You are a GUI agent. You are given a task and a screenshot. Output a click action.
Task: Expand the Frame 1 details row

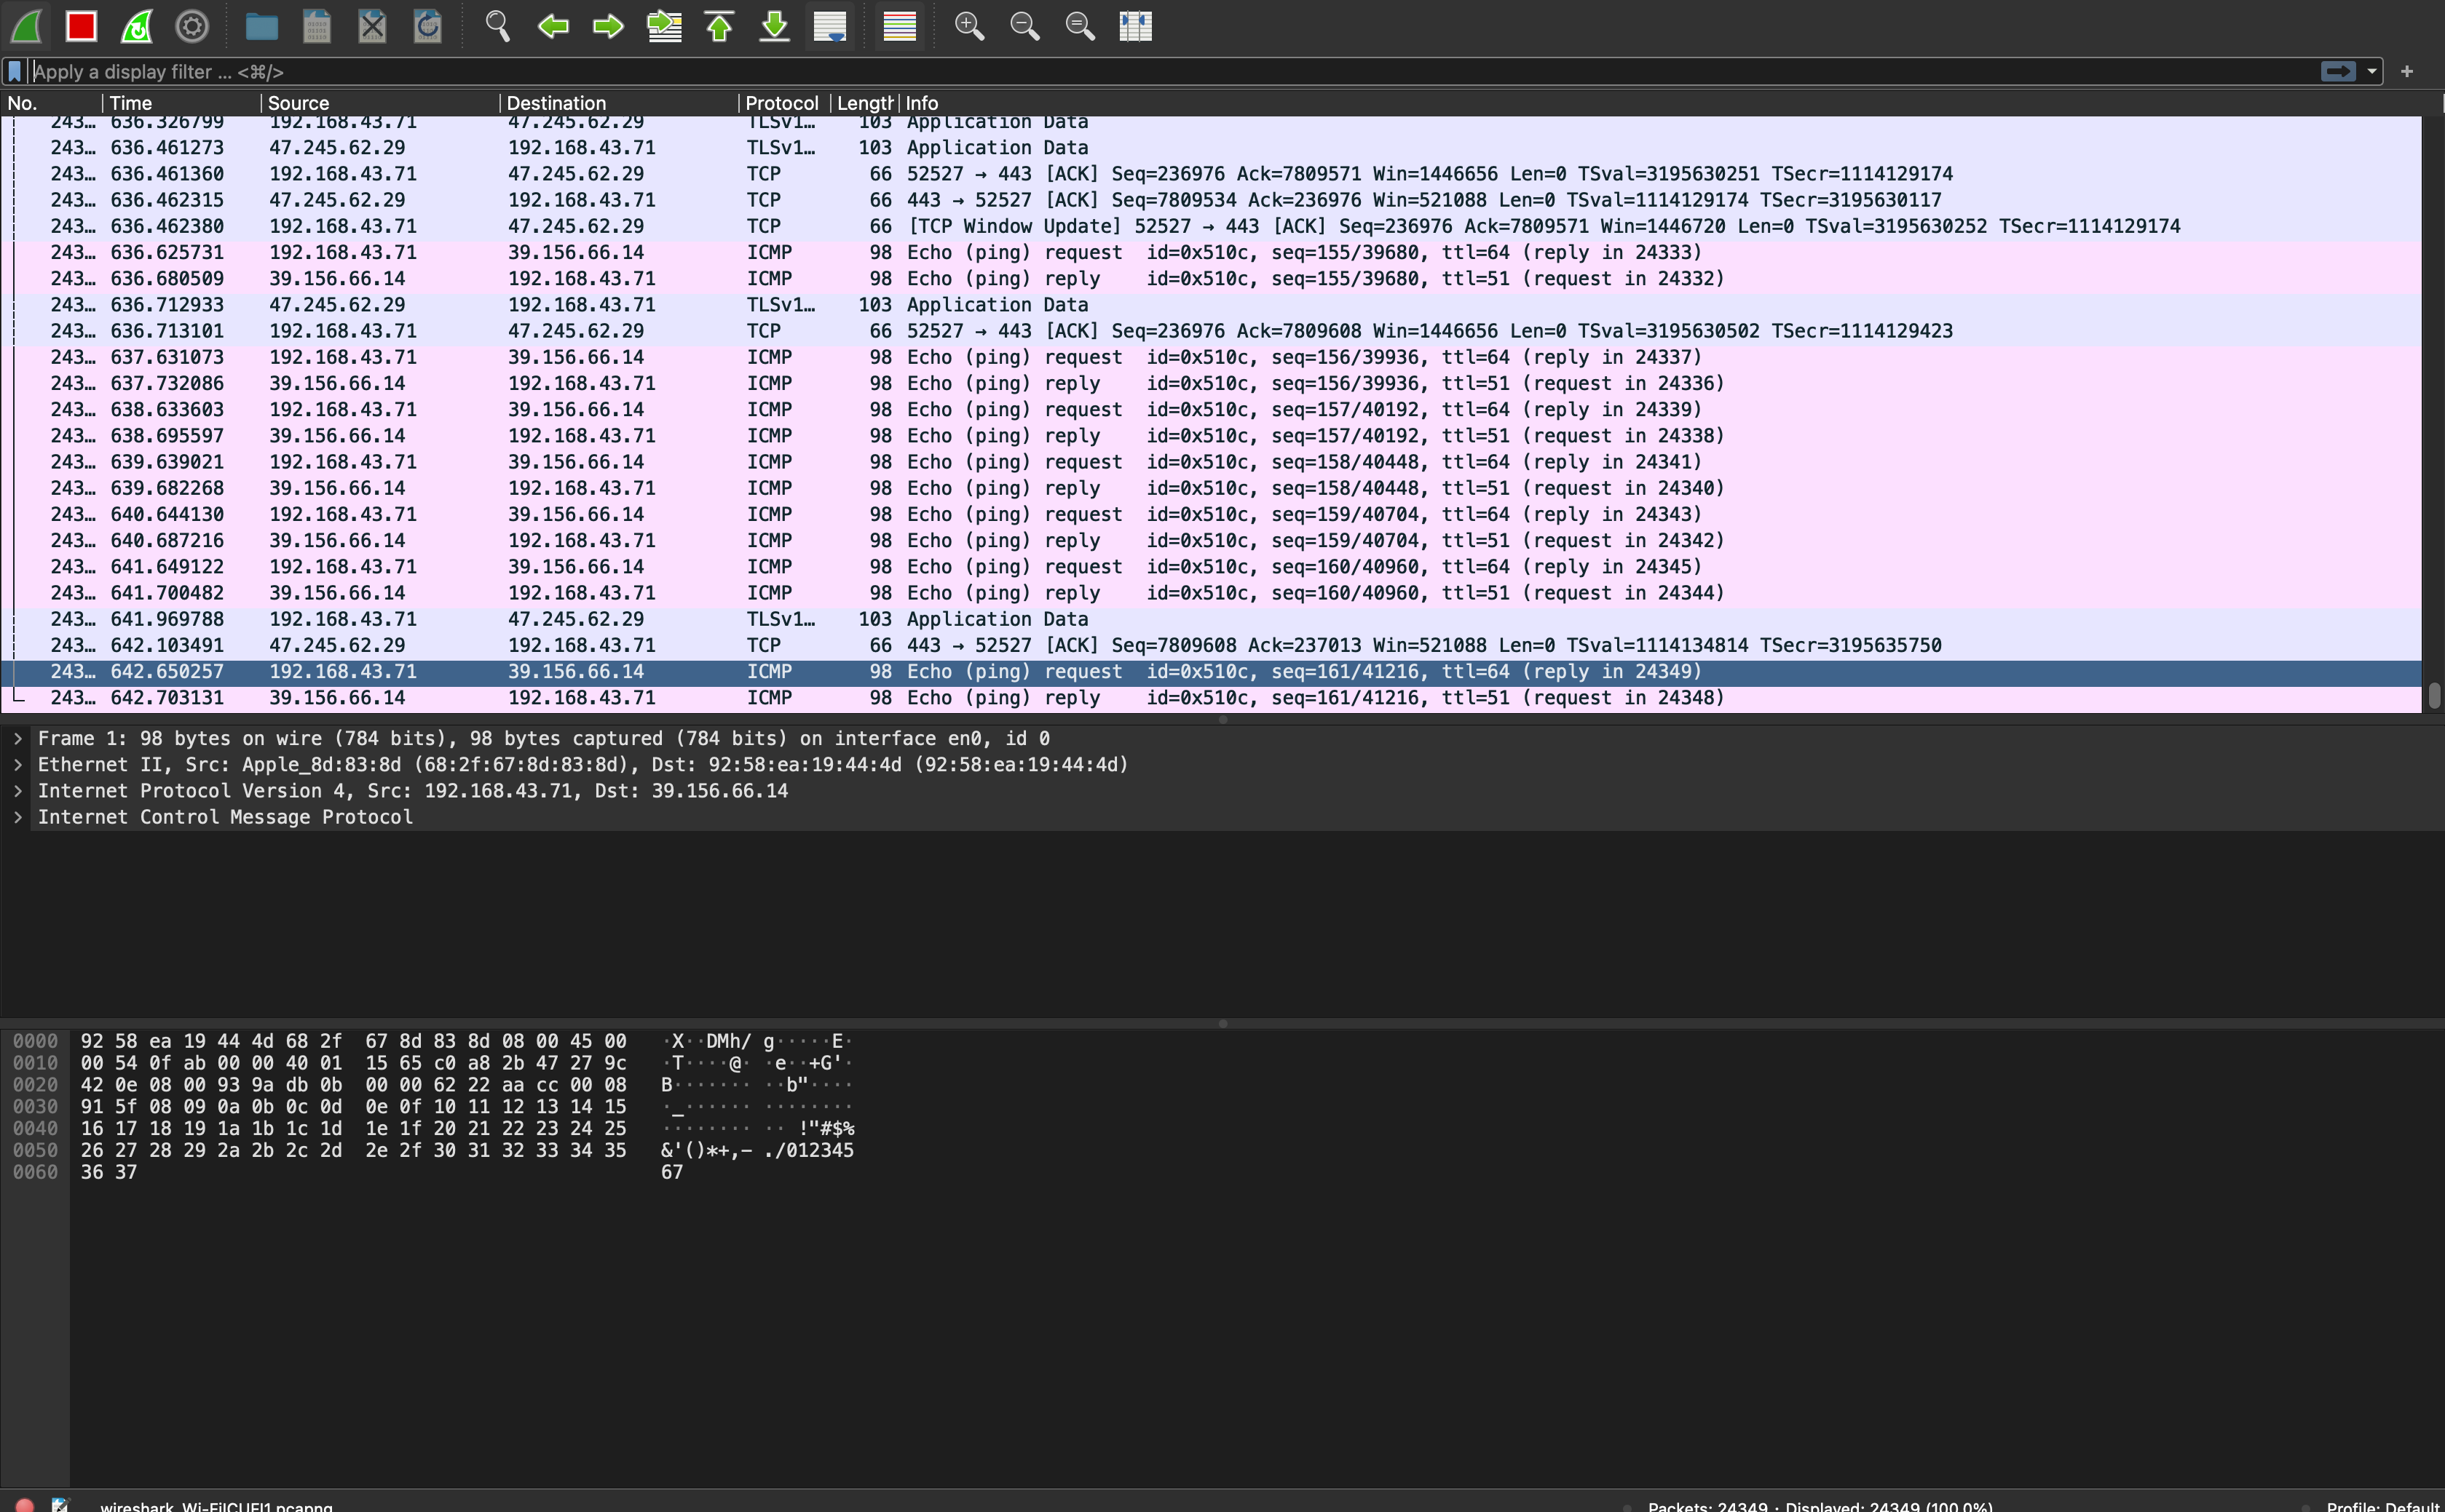click(x=18, y=738)
